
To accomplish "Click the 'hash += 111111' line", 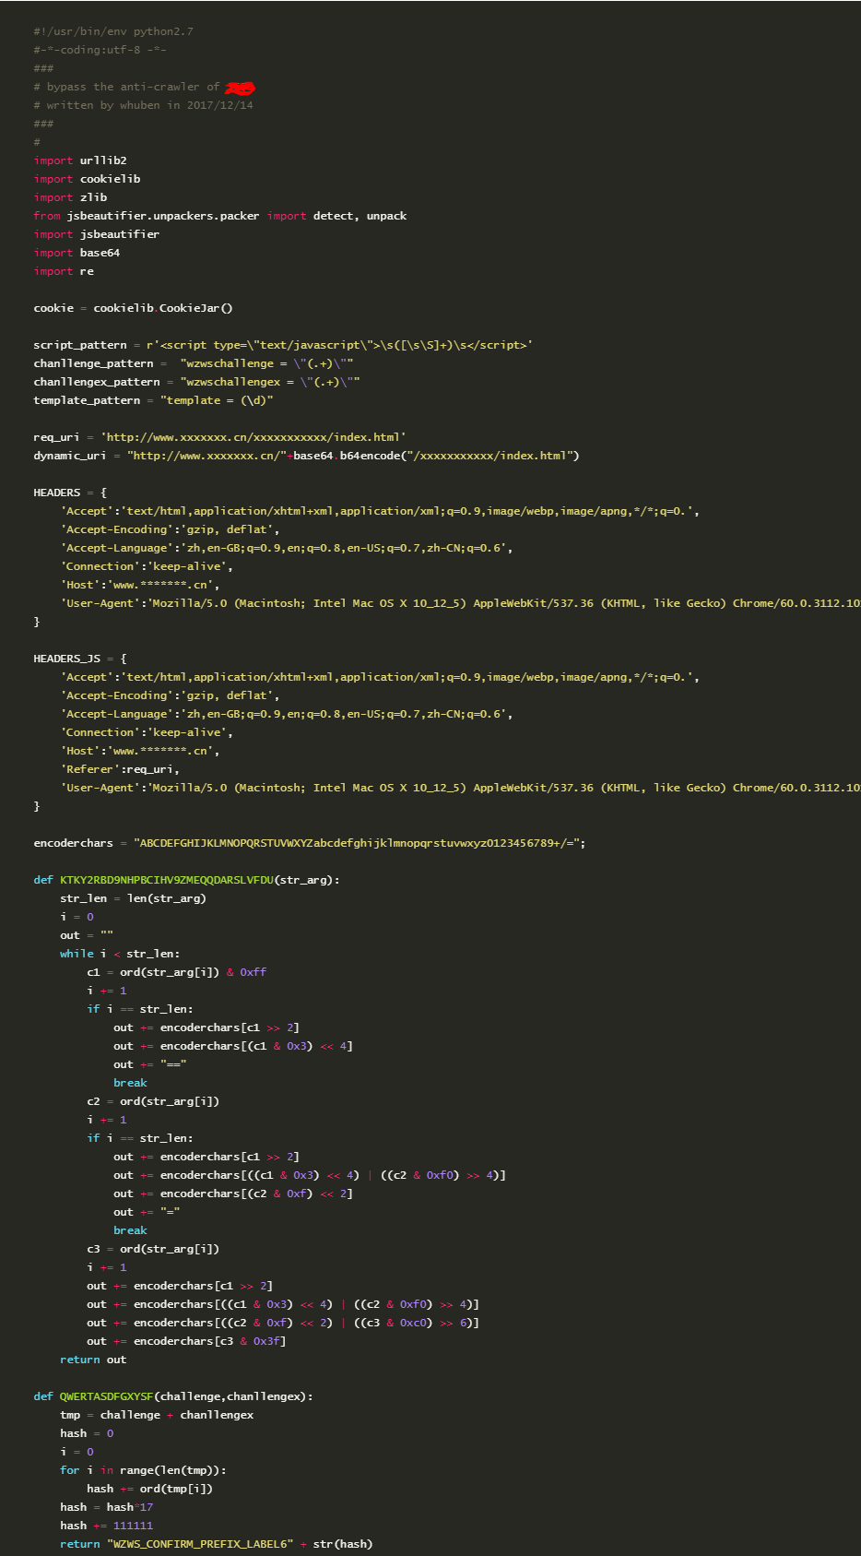I will (107, 1526).
